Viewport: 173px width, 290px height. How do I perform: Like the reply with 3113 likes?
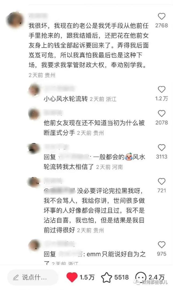161,148
